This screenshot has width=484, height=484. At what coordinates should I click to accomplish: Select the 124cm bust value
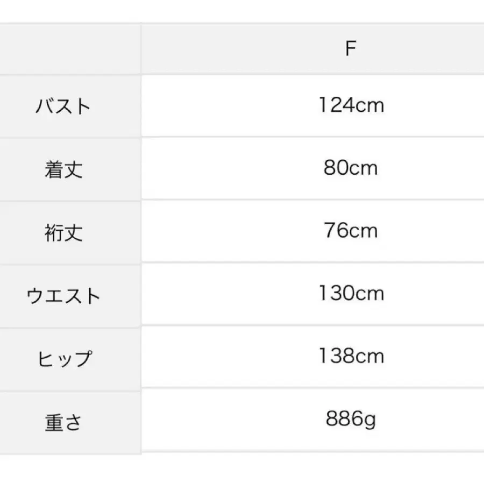click(x=351, y=104)
